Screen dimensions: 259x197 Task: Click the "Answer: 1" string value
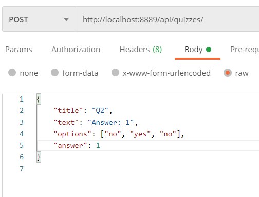point(110,122)
